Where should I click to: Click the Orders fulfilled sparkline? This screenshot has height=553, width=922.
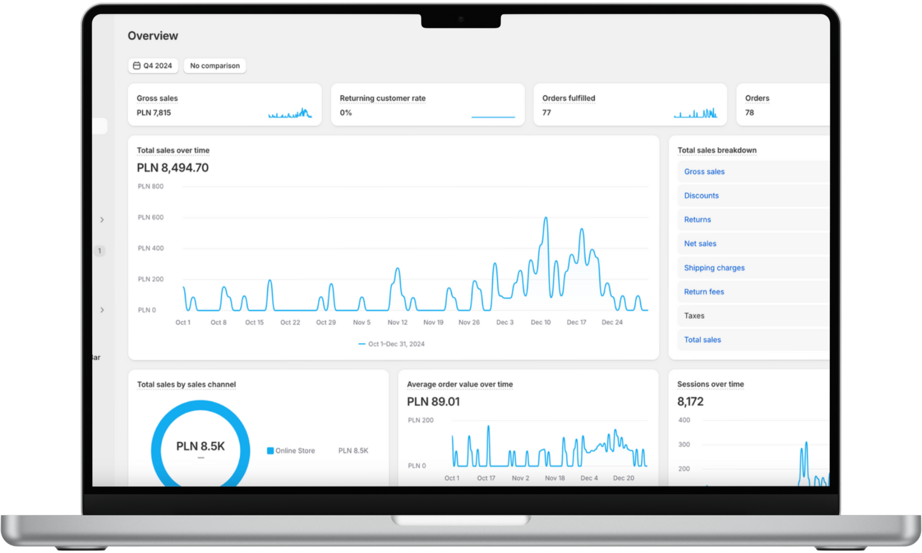click(x=695, y=113)
